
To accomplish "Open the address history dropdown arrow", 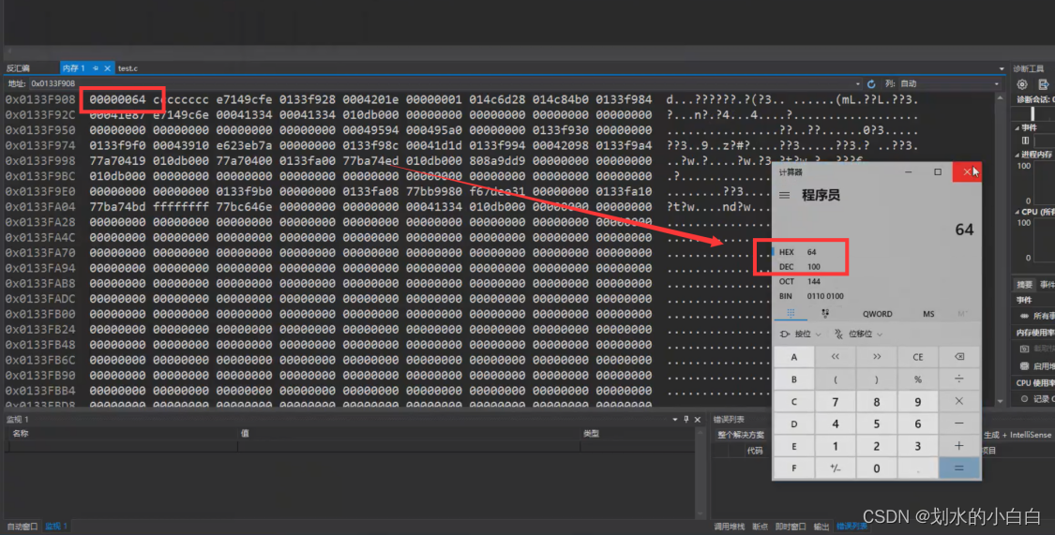I will [x=857, y=84].
